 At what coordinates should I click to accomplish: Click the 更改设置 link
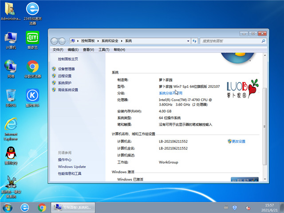pyautogui.click(x=239, y=141)
